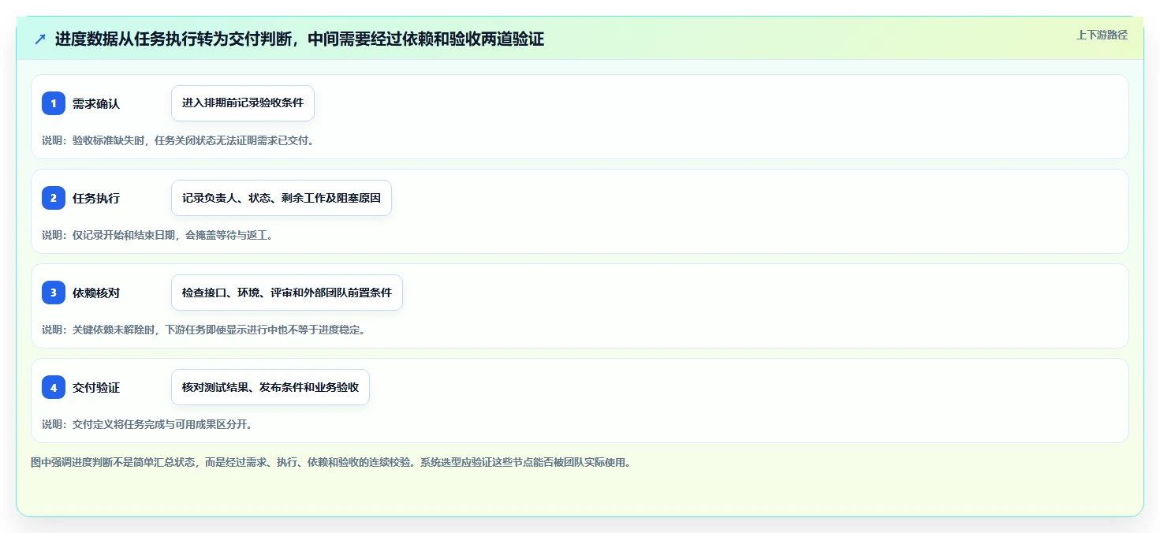Click the note 说明:仅记录开始和结束日期

pos(158,235)
